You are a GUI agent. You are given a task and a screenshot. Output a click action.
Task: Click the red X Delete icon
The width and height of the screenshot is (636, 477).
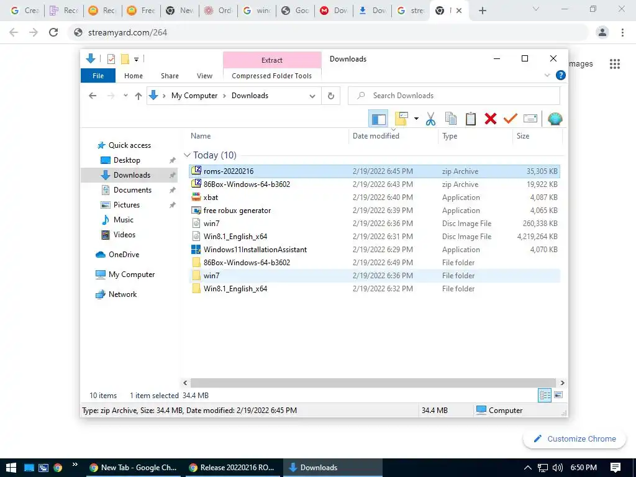491,119
